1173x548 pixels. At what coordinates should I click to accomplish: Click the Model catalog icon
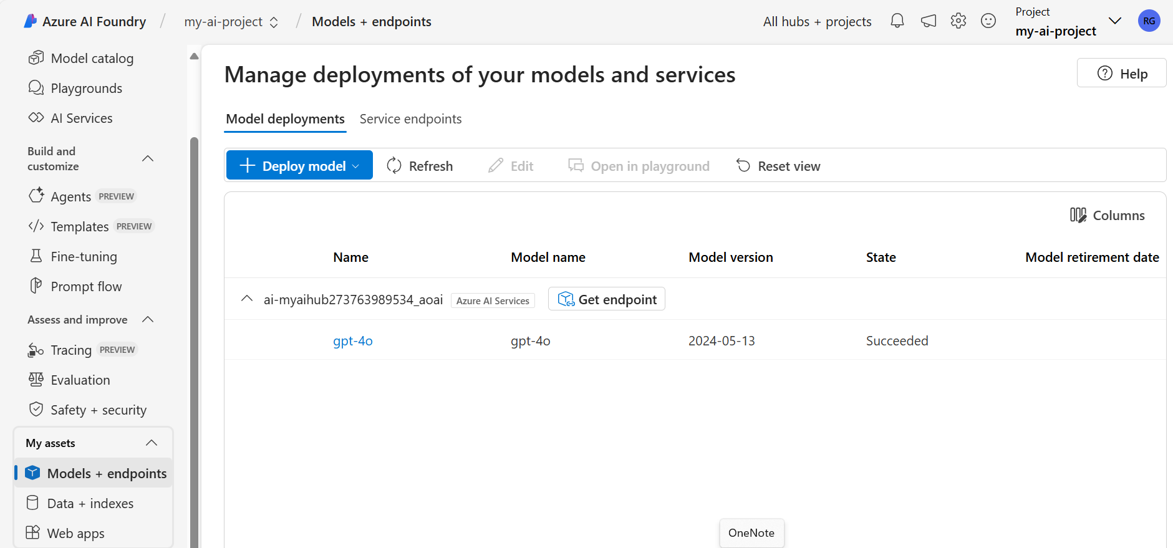(x=36, y=57)
